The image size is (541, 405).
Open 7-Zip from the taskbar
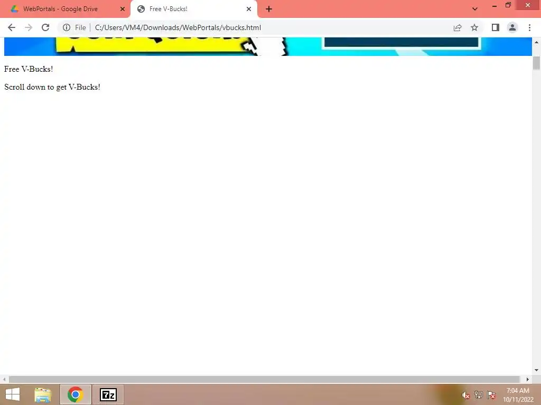[108, 394]
